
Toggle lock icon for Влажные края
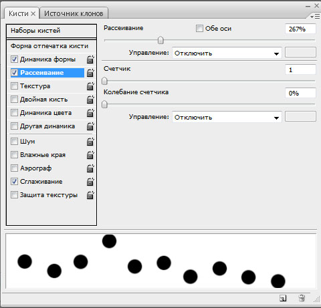[90, 155]
